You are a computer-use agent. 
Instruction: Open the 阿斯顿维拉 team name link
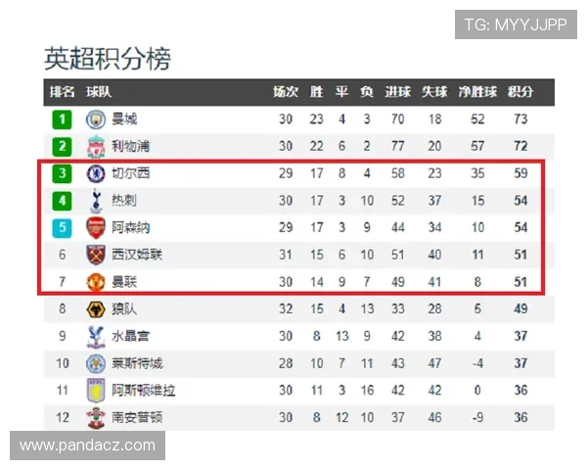click(x=144, y=390)
